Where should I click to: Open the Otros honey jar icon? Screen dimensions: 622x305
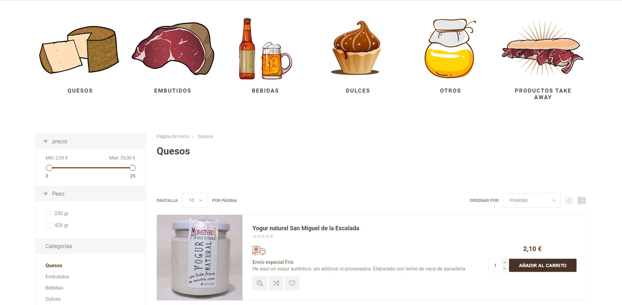pos(450,48)
